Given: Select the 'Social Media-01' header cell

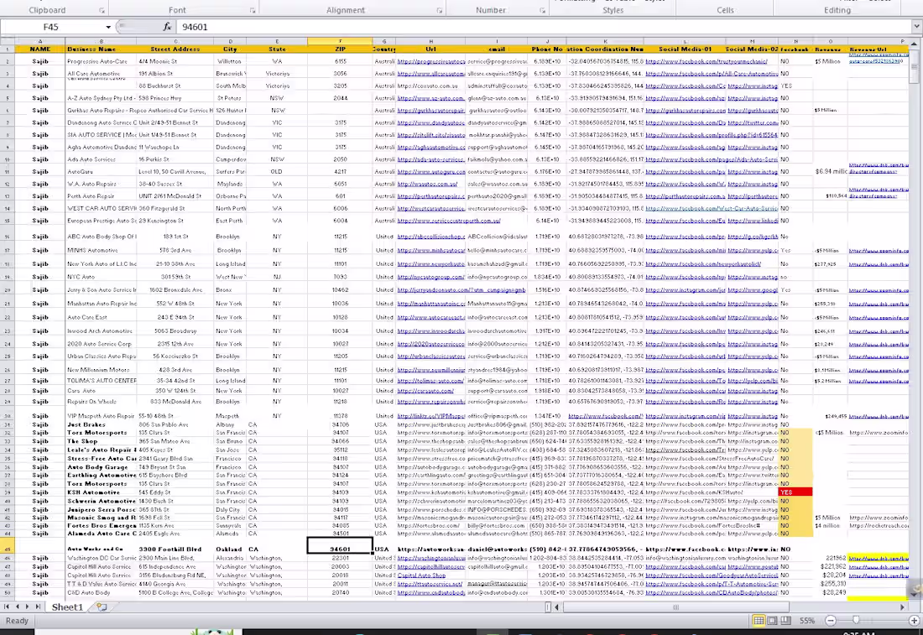Looking at the screenshot, I should coord(686,49).
